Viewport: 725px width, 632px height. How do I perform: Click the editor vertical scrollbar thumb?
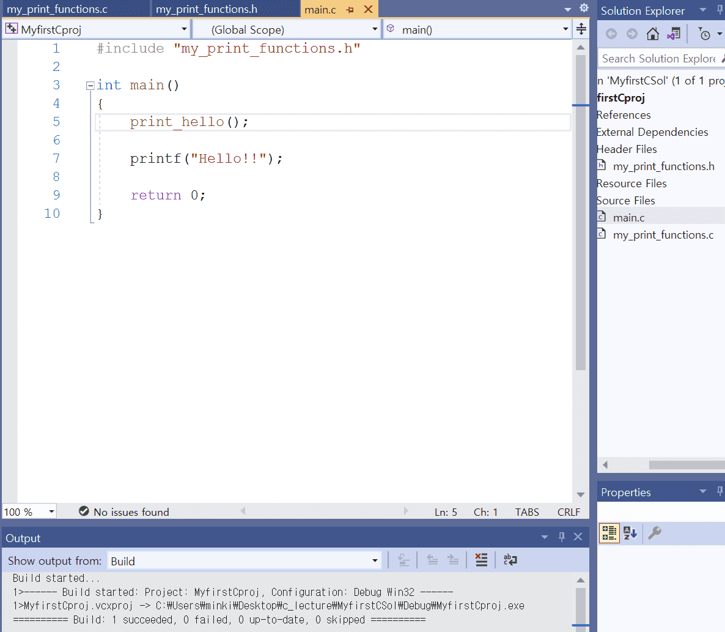[581, 213]
